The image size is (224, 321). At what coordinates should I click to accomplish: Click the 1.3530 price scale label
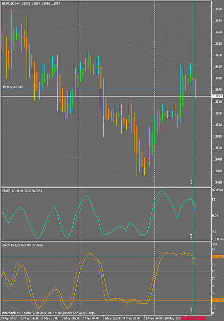[x=217, y=124]
